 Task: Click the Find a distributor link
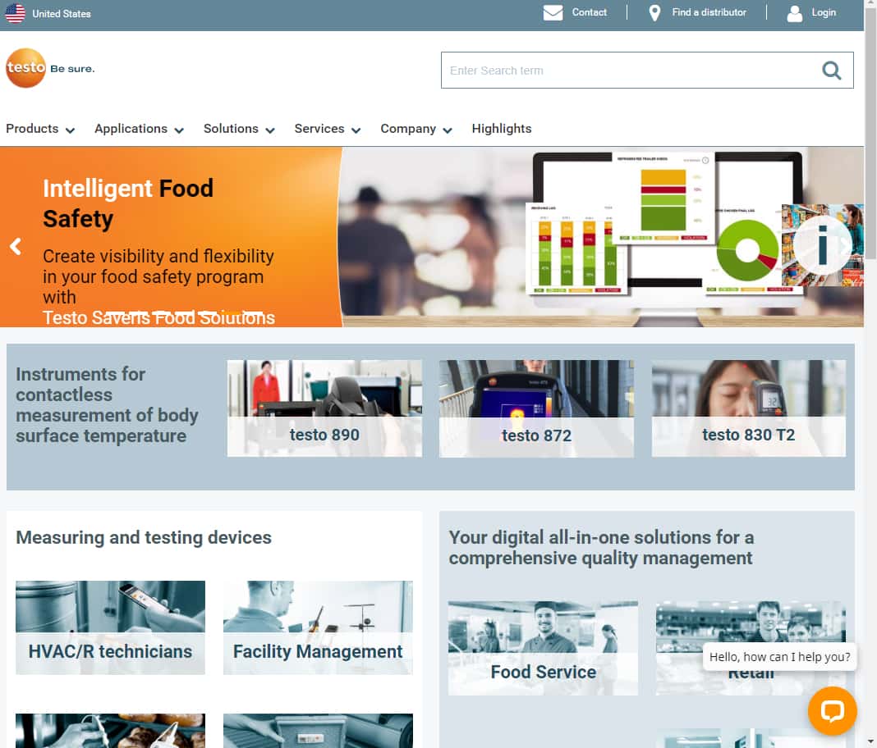(x=709, y=12)
